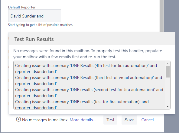Click the Default Reporter input field
The height and width of the screenshot is (133, 179).
(34, 16)
